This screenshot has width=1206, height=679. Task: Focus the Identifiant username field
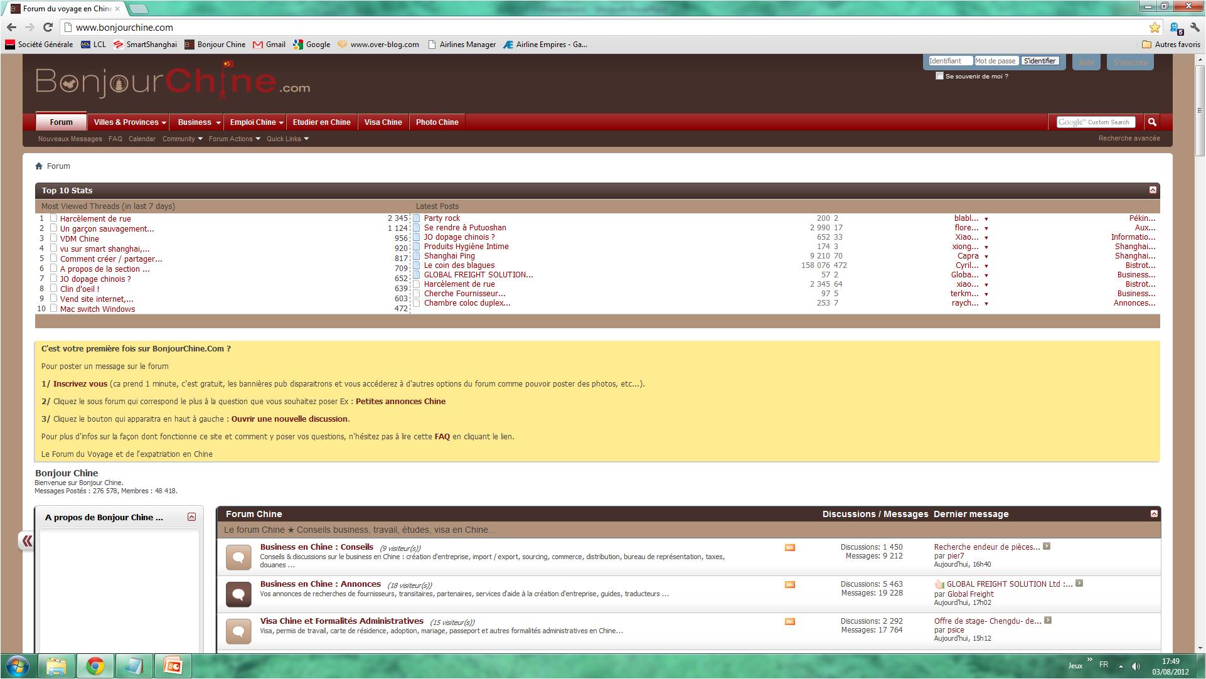click(x=950, y=61)
